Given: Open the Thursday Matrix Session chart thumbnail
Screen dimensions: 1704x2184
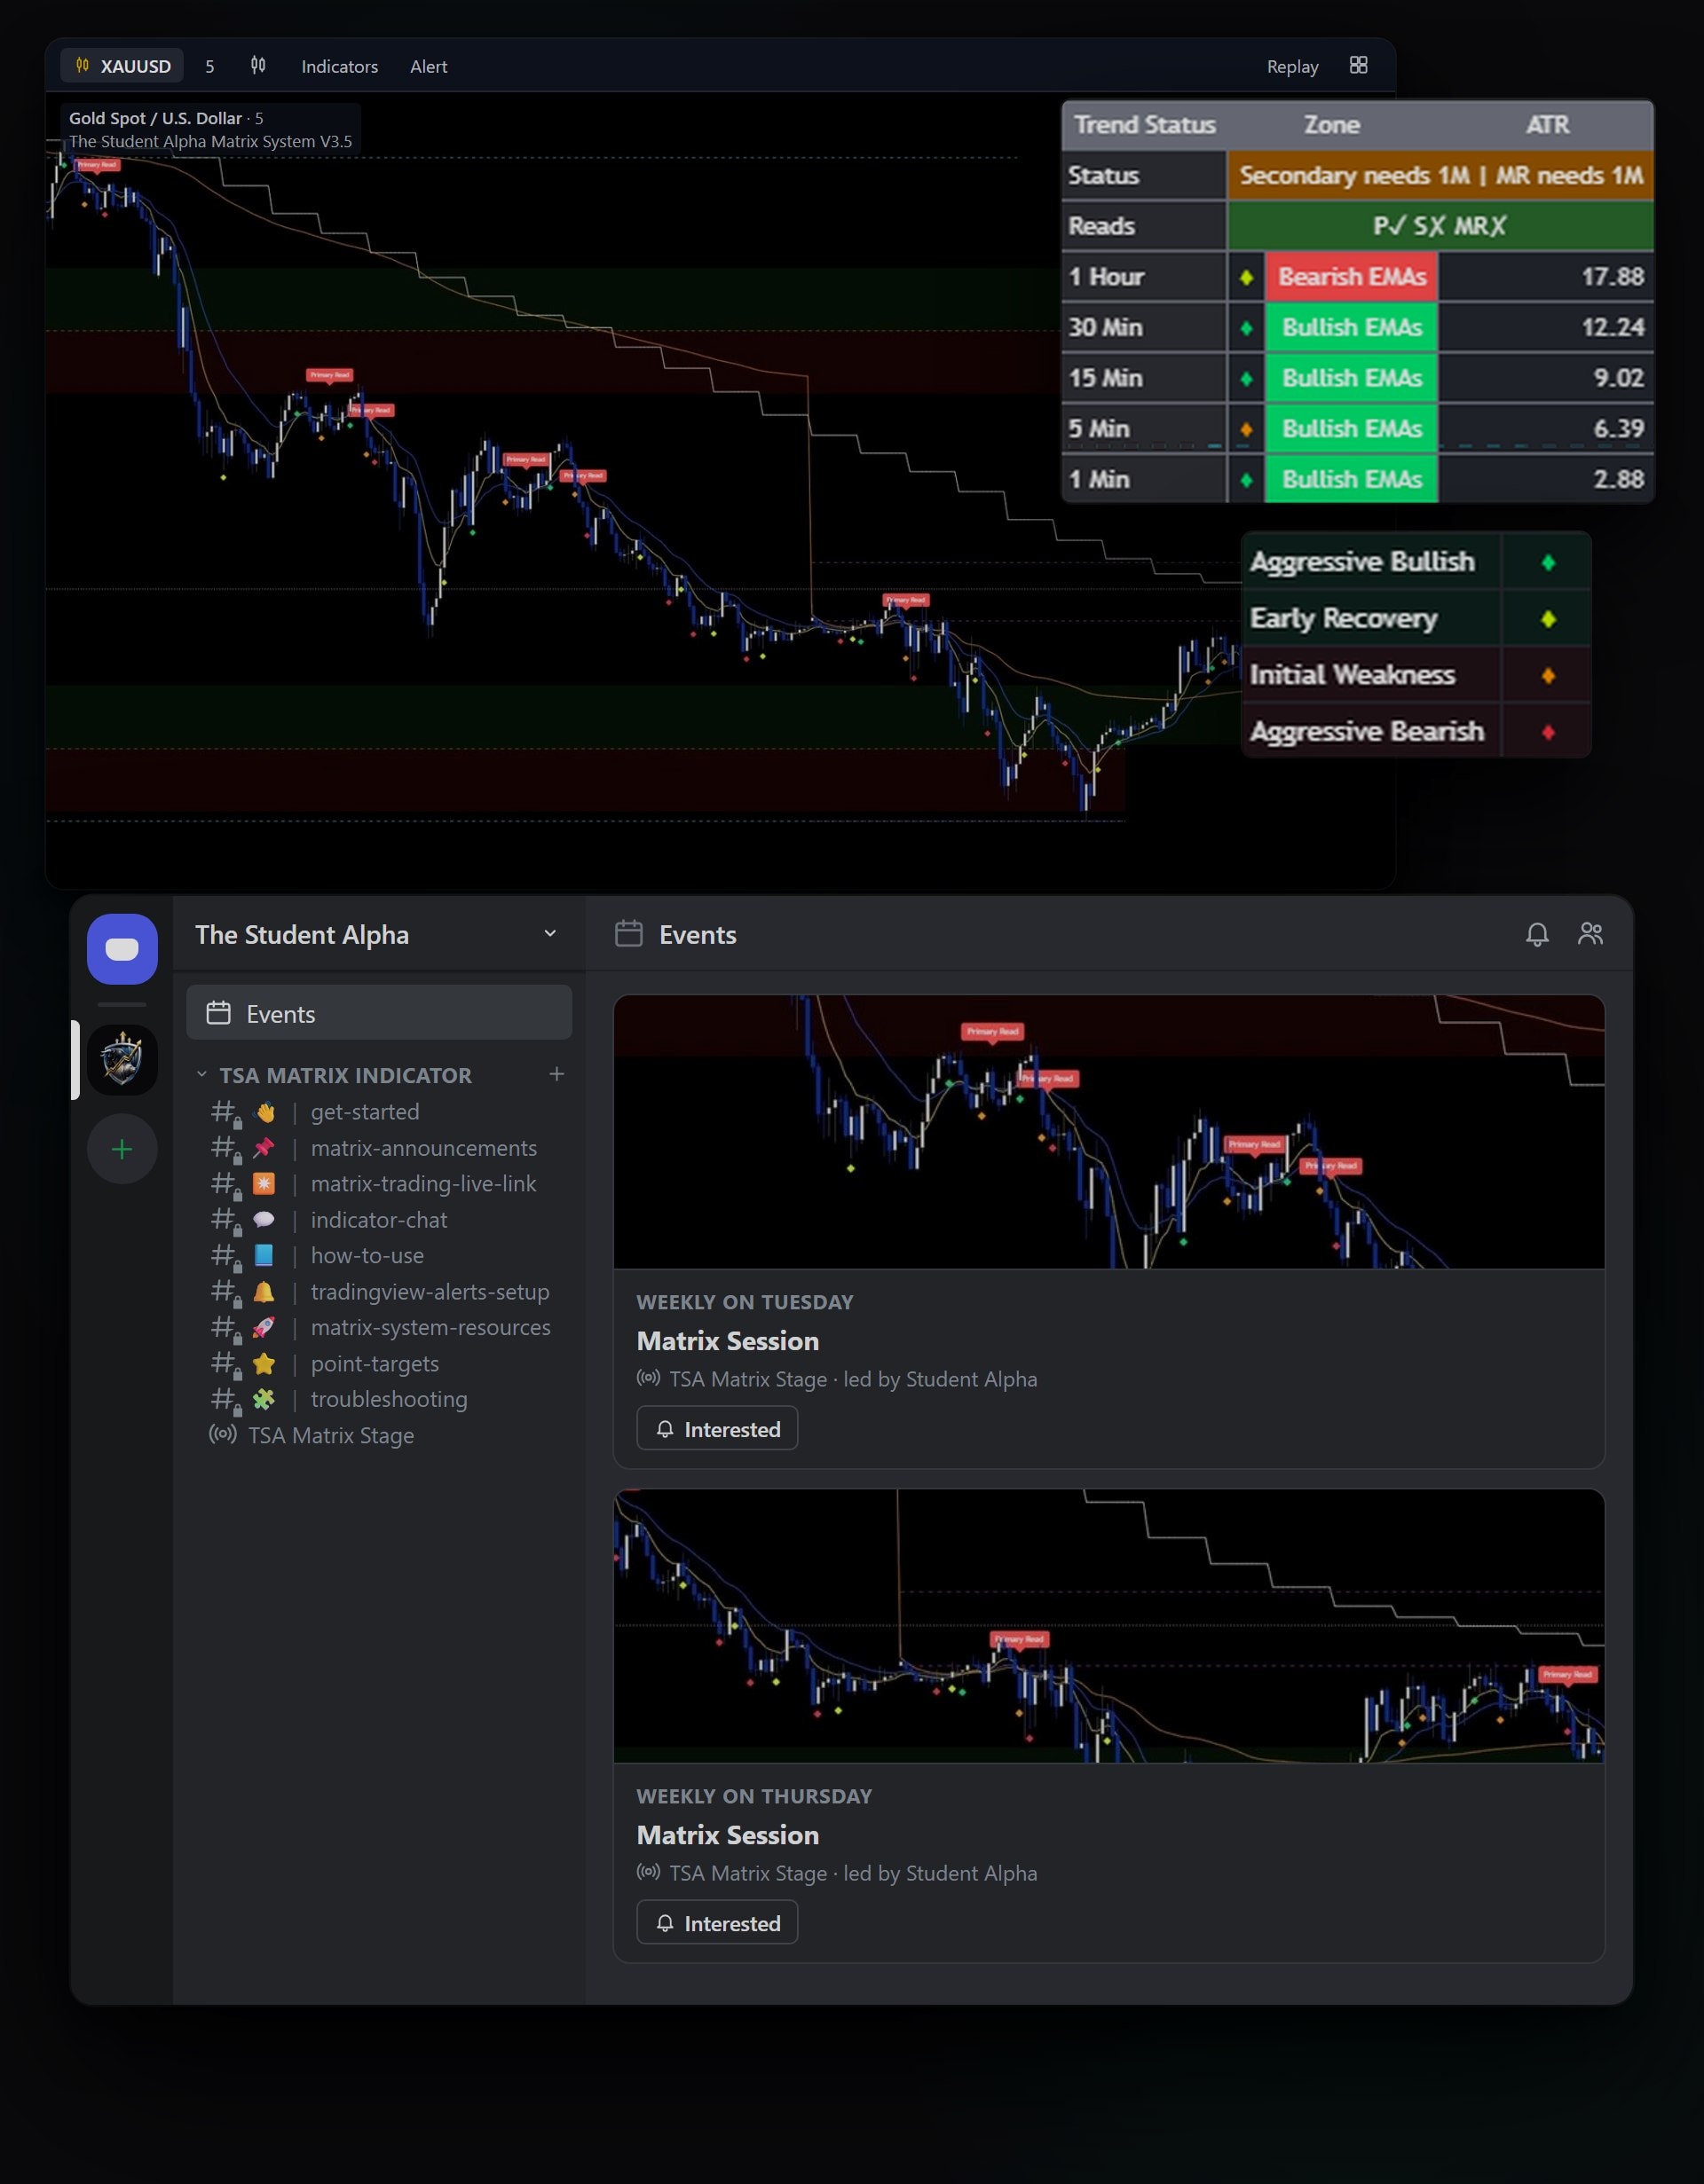Looking at the screenshot, I should tap(1108, 1626).
